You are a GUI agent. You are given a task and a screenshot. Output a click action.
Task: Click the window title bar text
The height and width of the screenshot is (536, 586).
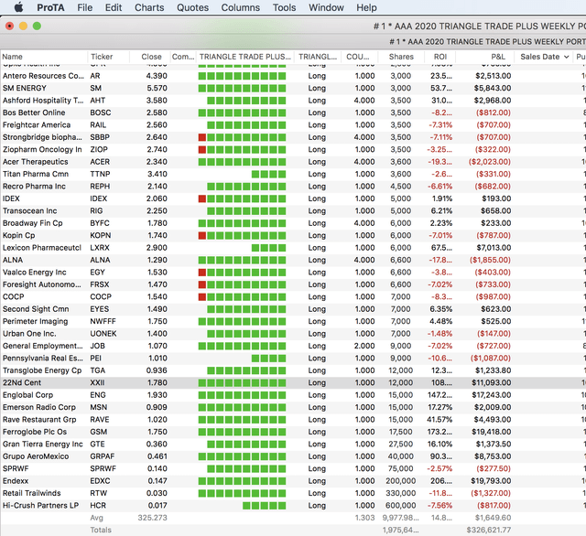[480, 27]
